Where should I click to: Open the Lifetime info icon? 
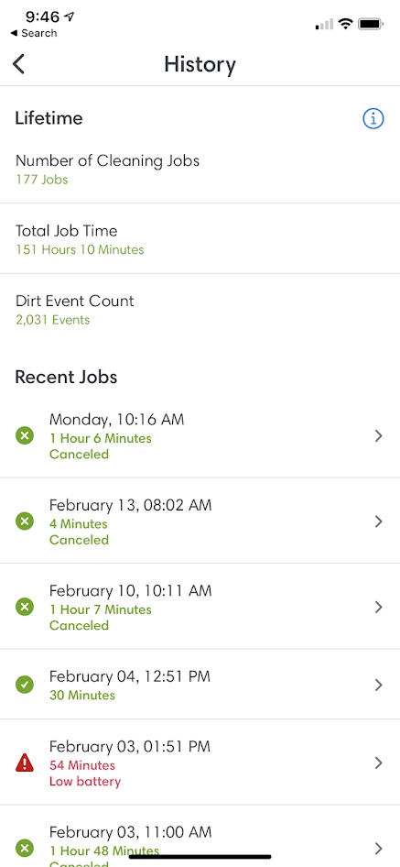point(373,118)
